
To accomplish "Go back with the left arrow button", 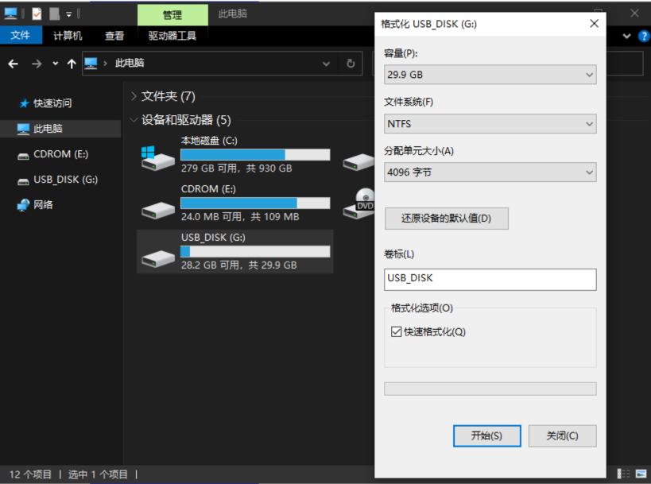I will (x=14, y=64).
